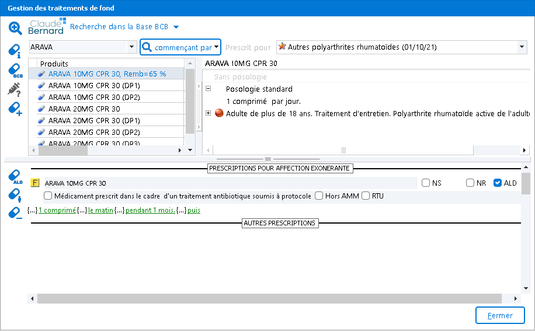The image size is (535, 331).
Task: Check the NS checkbox
Action: pyautogui.click(x=426, y=183)
